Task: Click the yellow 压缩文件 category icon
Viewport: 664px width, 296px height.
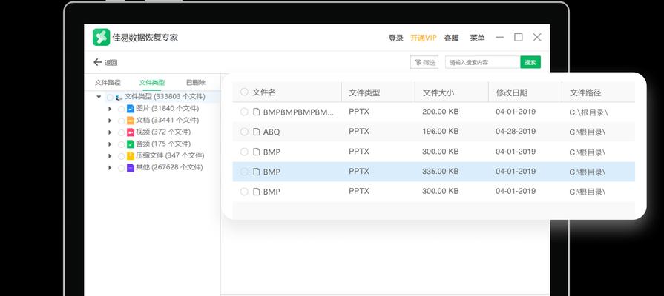Action: click(x=131, y=156)
